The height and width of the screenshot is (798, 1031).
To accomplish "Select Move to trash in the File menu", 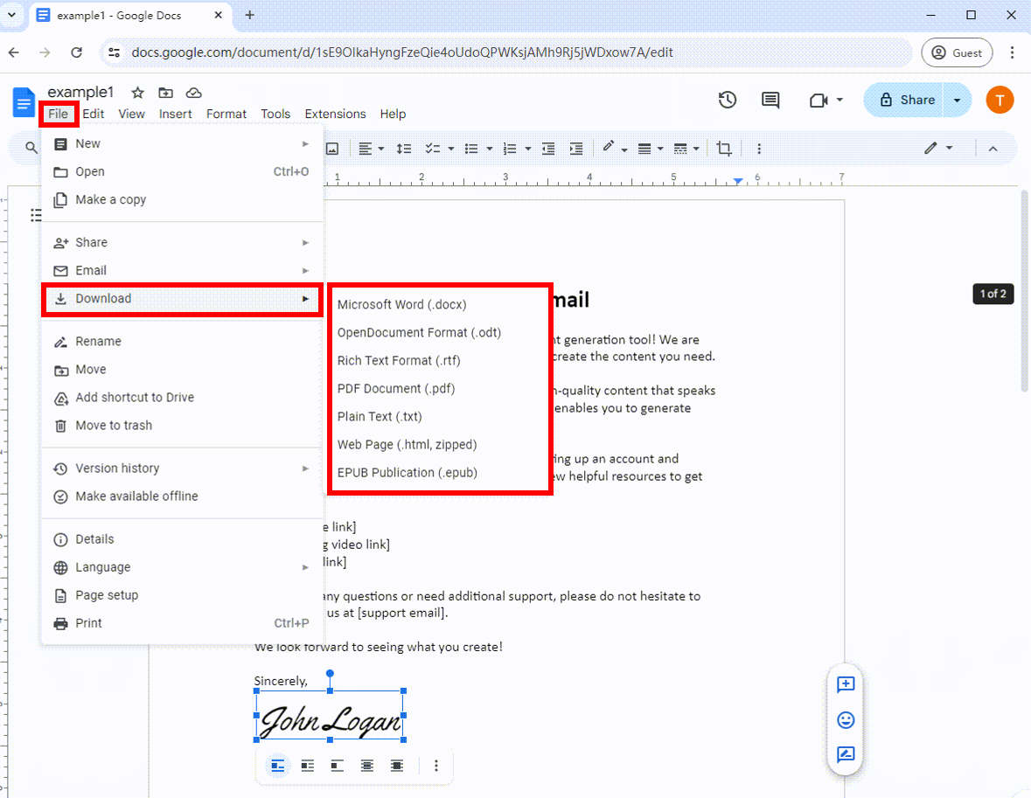I will coord(182,426).
